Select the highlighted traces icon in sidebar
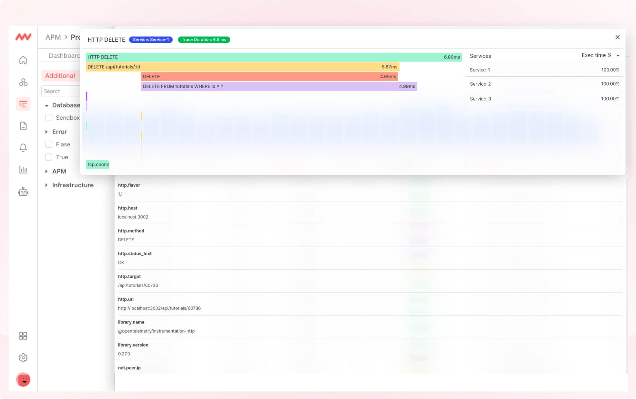This screenshot has width=636, height=399. click(x=23, y=104)
